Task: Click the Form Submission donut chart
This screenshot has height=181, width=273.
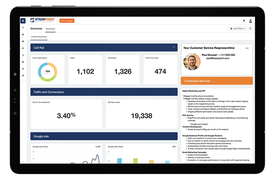Action: pos(48,72)
